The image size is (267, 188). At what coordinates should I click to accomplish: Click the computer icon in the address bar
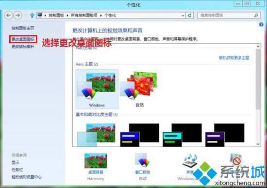[40, 15]
